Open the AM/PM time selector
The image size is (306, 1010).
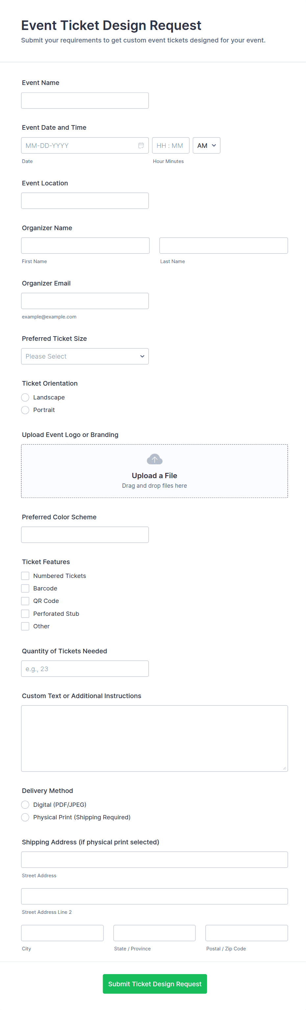[206, 146]
